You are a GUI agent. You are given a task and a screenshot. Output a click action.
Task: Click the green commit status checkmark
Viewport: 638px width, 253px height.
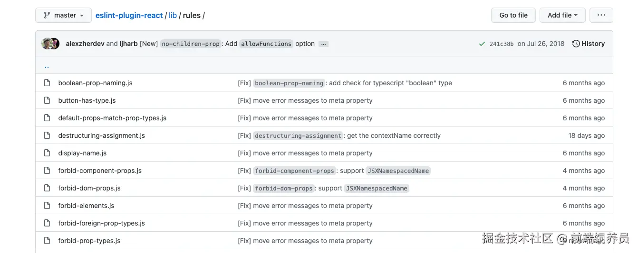coord(482,44)
